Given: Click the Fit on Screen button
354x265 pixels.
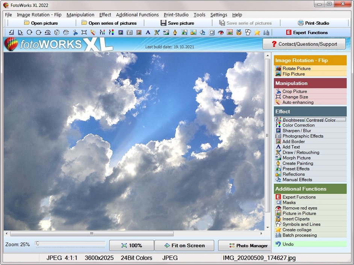Looking at the screenshot, I should [x=184, y=246].
